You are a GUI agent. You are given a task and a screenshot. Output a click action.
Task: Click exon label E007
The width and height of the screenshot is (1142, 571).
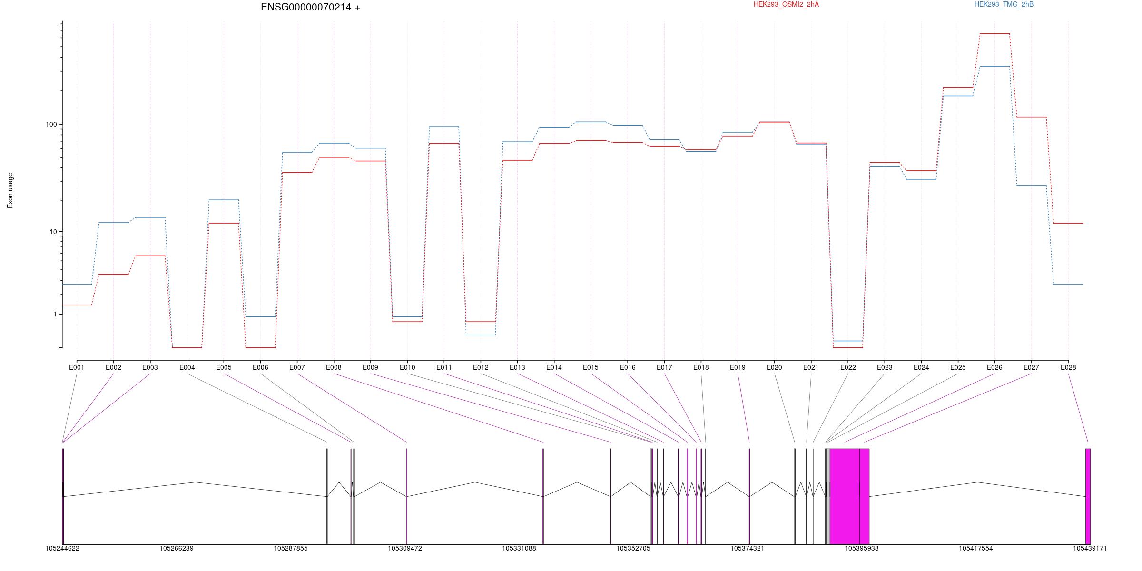[x=297, y=367]
